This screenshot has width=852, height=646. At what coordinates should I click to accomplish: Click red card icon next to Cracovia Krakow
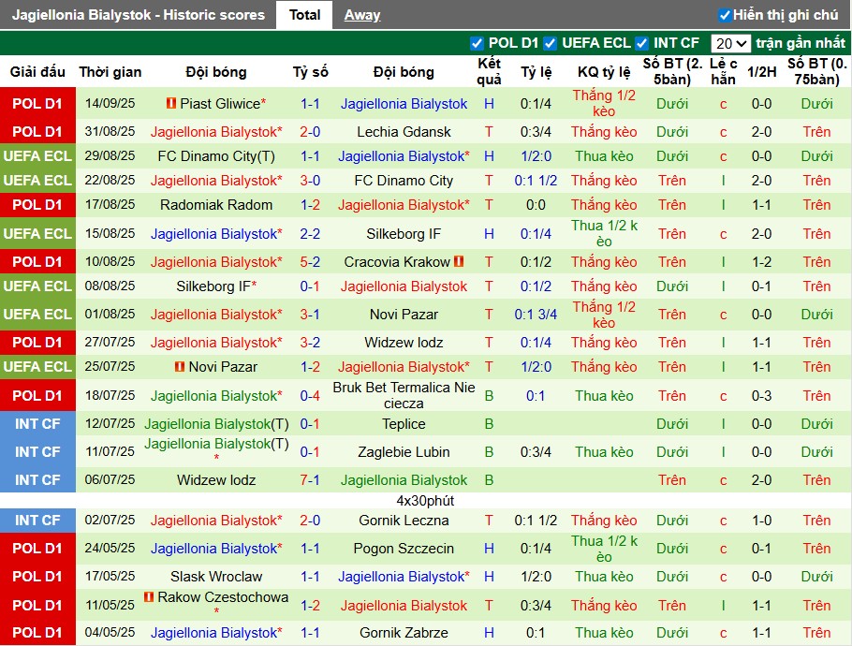(460, 262)
